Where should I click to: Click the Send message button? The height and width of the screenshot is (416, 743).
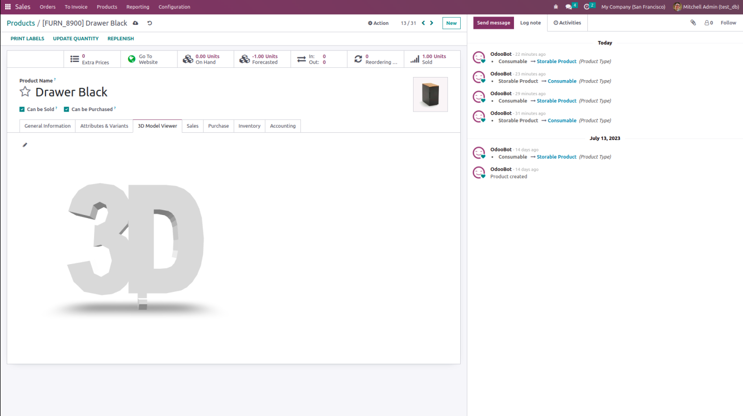click(494, 23)
